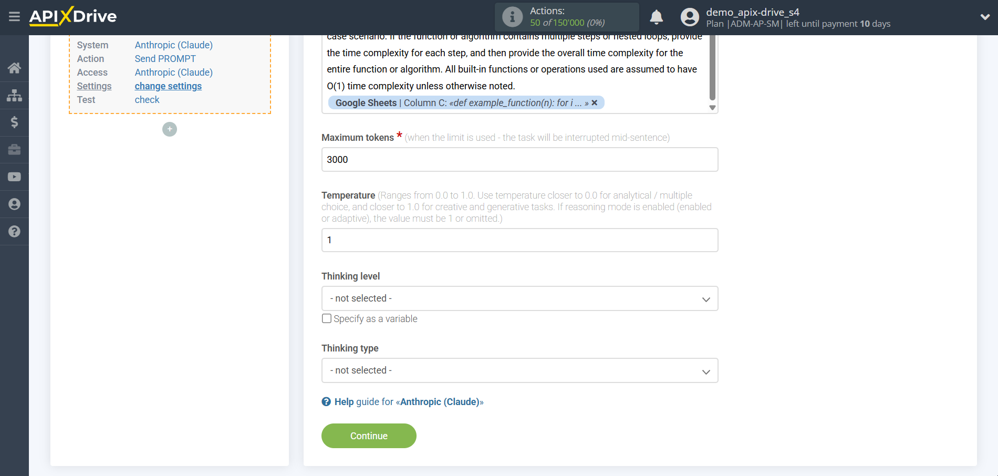Click the ApiX-Drive logo
Screen dimensions: 998x476
point(73,16)
